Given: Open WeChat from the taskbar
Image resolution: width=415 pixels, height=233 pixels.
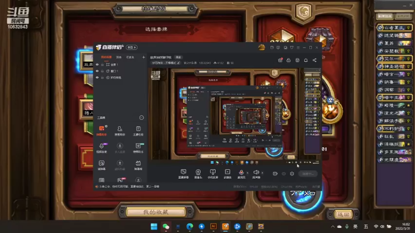Looking at the screenshot, I should (x=166, y=227).
